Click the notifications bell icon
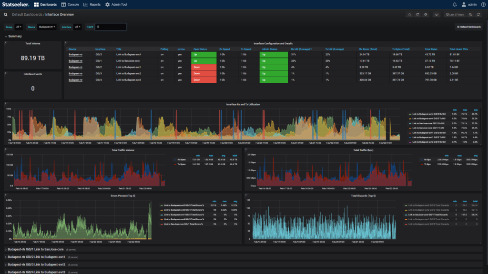This screenshot has width=488, height=274. pyautogui.click(x=454, y=4)
